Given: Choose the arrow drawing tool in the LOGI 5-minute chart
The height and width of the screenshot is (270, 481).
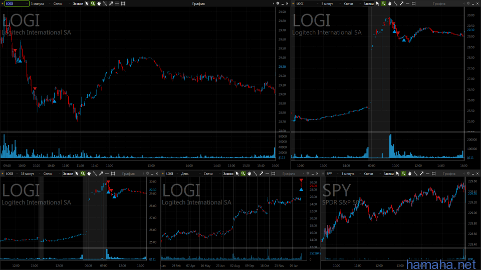Looking at the screenshot, I should (401, 3).
